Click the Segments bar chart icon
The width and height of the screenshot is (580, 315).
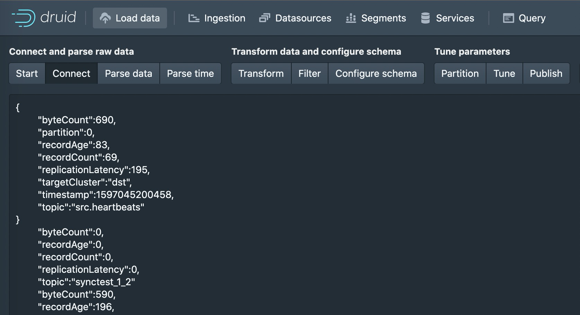tap(351, 18)
